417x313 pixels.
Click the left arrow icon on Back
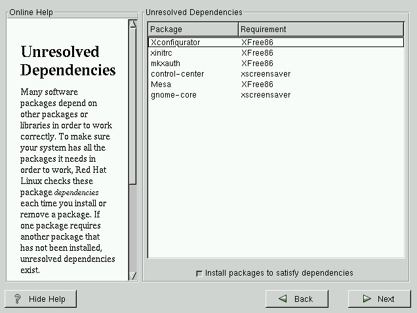283,299
